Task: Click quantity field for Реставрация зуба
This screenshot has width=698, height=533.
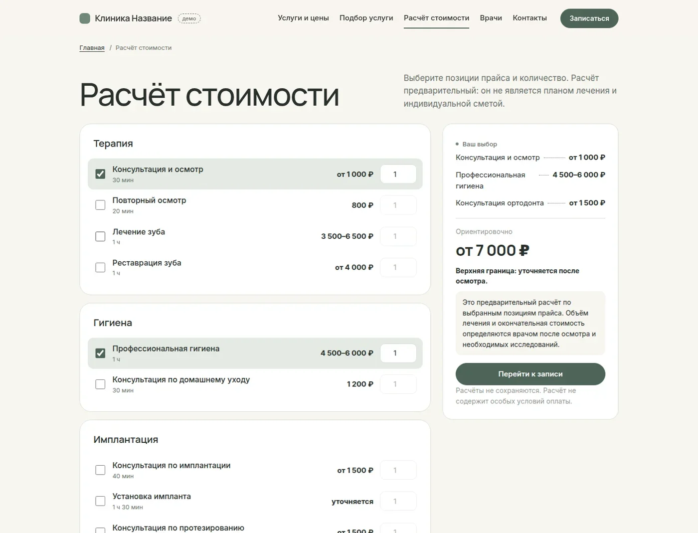Action: (398, 267)
